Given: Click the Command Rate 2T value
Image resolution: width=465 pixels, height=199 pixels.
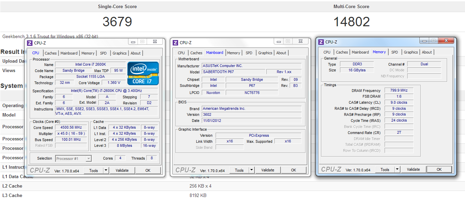Looking at the screenshot, I should 399,132.
